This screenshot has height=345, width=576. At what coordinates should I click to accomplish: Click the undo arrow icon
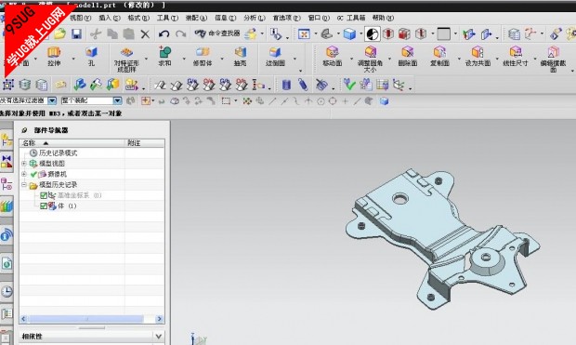click(x=164, y=34)
